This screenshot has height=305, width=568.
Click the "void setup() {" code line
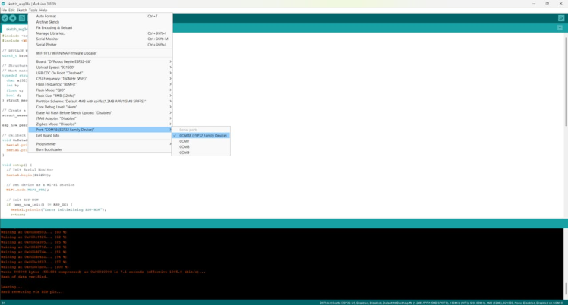coord(17,165)
